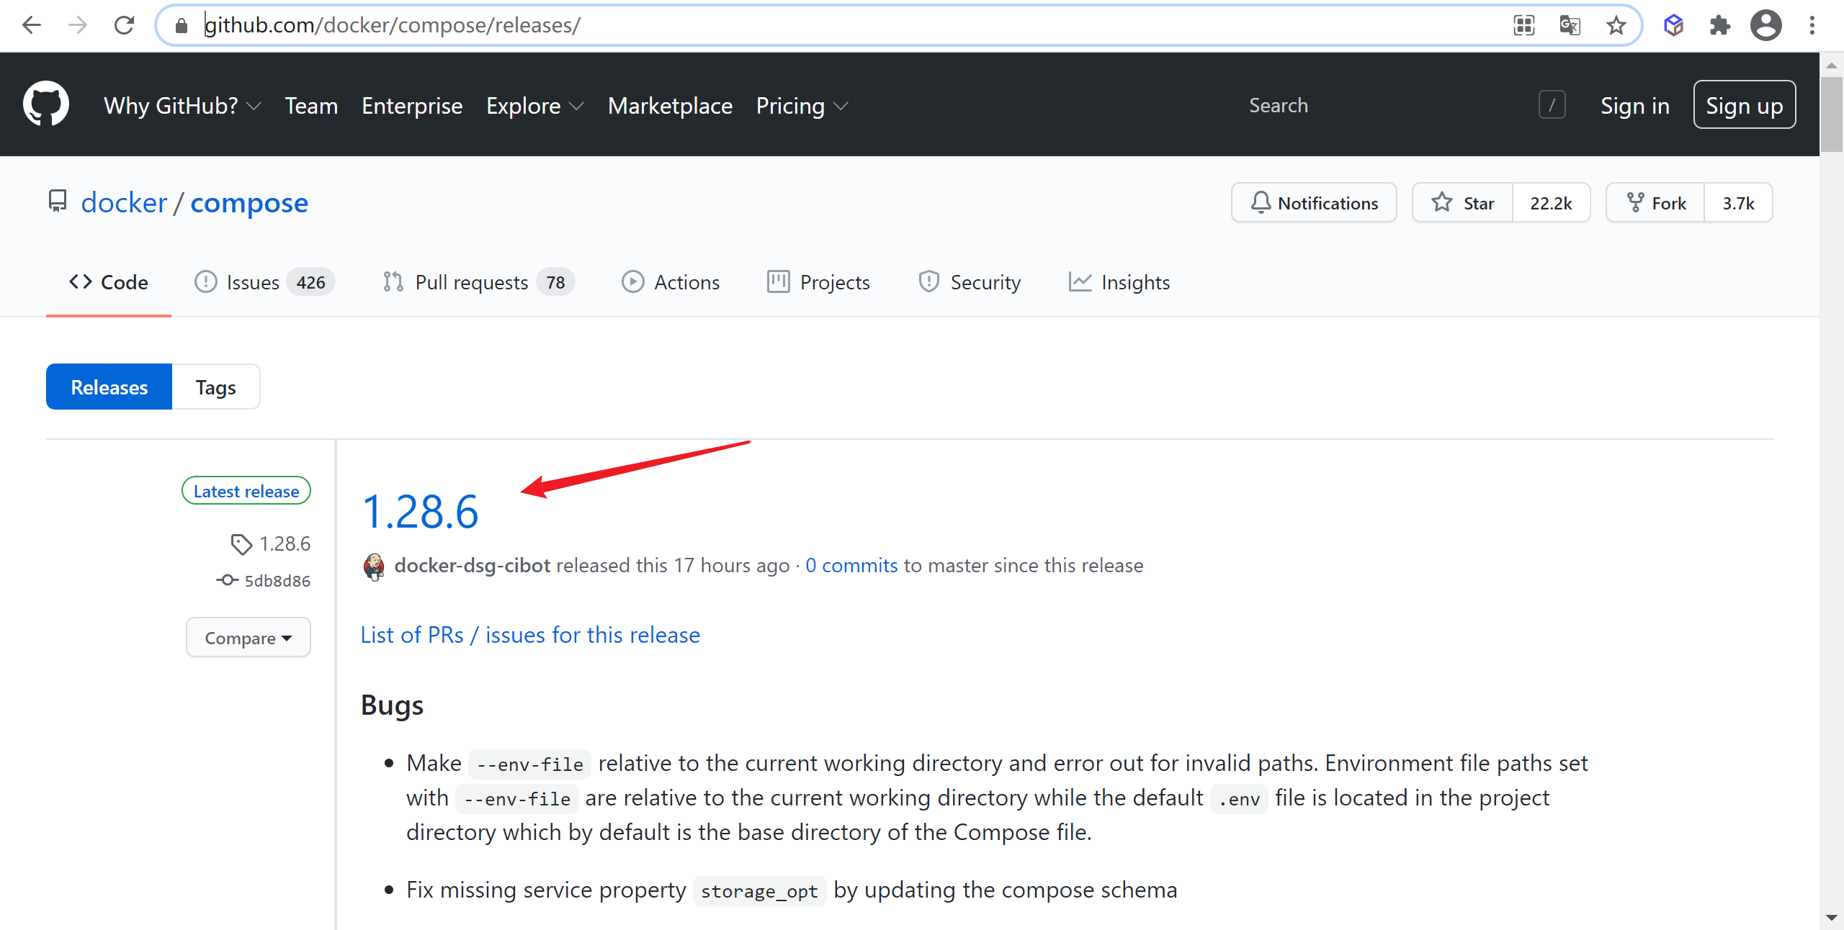The width and height of the screenshot is (1844, 930).
Task: Click the Notifications bell button
Action: coord(1314,203)
